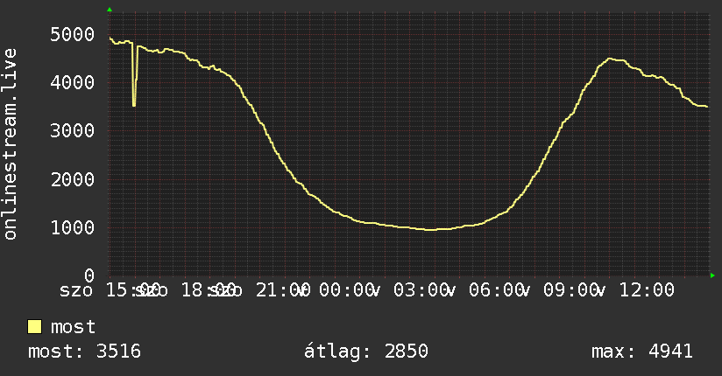The height and width of the screenshot is (376, 722).
Task: Click the 'most: 3516' current value
Action: click(x=84, y=352)
